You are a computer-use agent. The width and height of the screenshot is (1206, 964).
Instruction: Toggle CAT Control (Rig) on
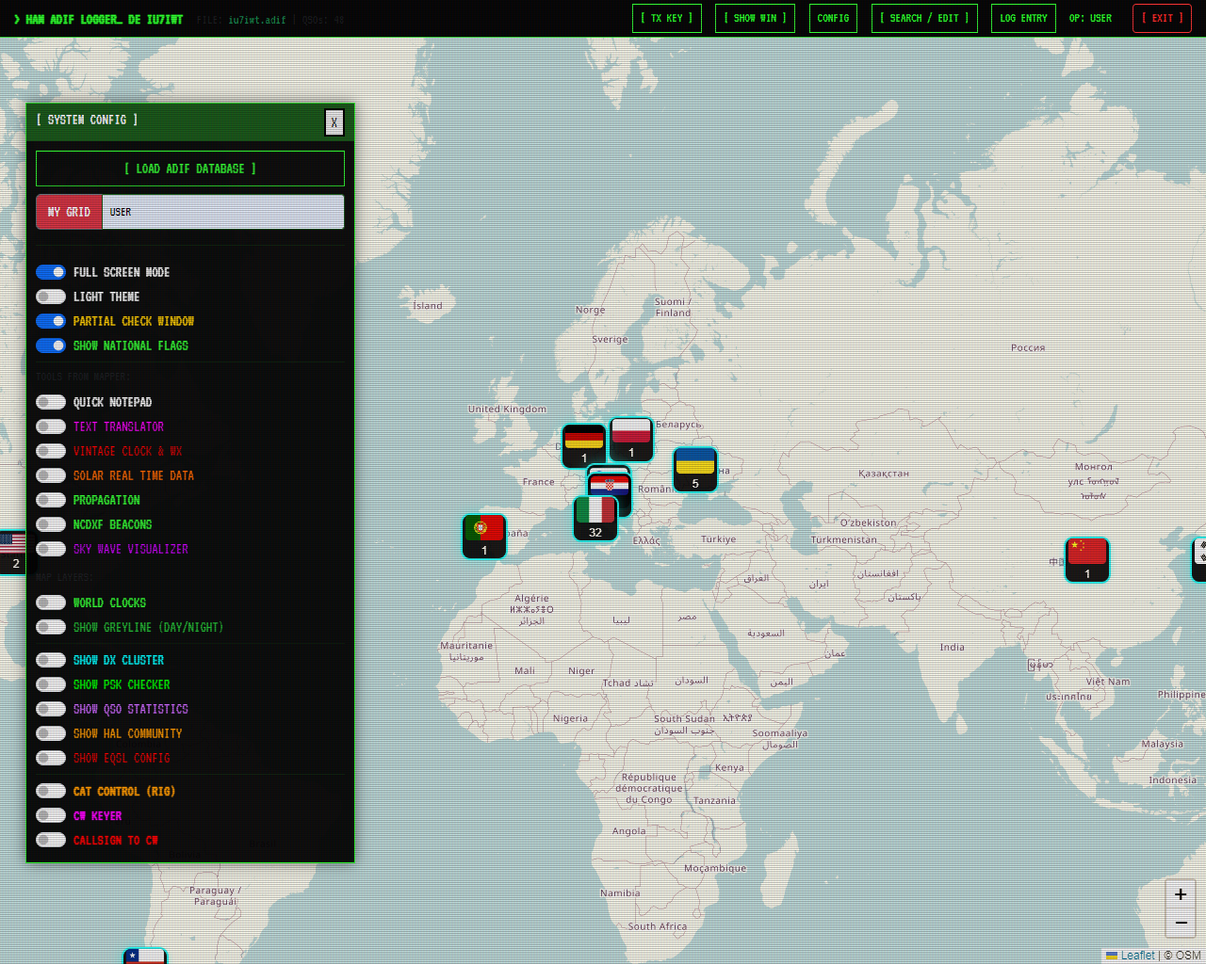coord(51,791)
